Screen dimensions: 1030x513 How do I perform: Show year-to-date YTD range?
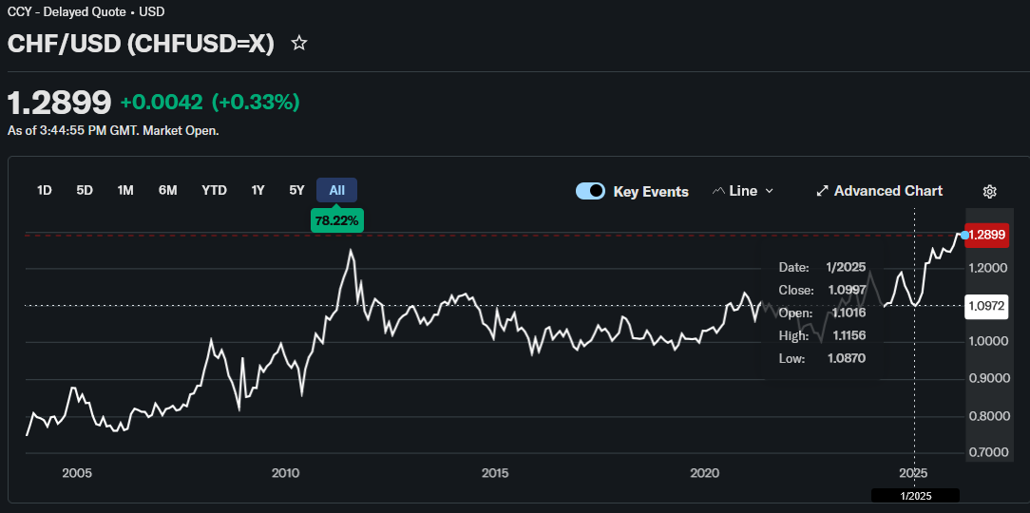click(214, 190)
